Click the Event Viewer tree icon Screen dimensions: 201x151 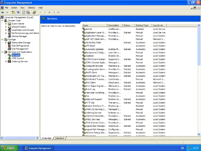pyautogui.click(x=9, y=24)
